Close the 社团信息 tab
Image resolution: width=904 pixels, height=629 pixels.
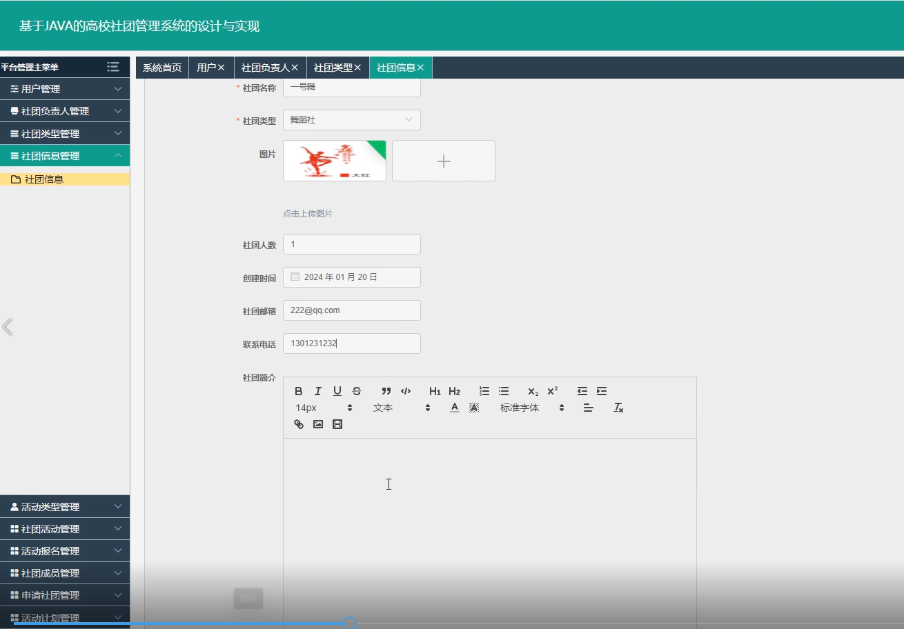click(420, 68)
